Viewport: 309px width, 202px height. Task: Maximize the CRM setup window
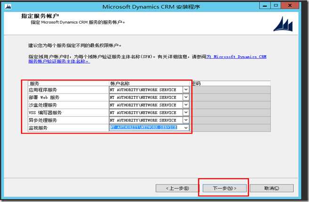276,6
